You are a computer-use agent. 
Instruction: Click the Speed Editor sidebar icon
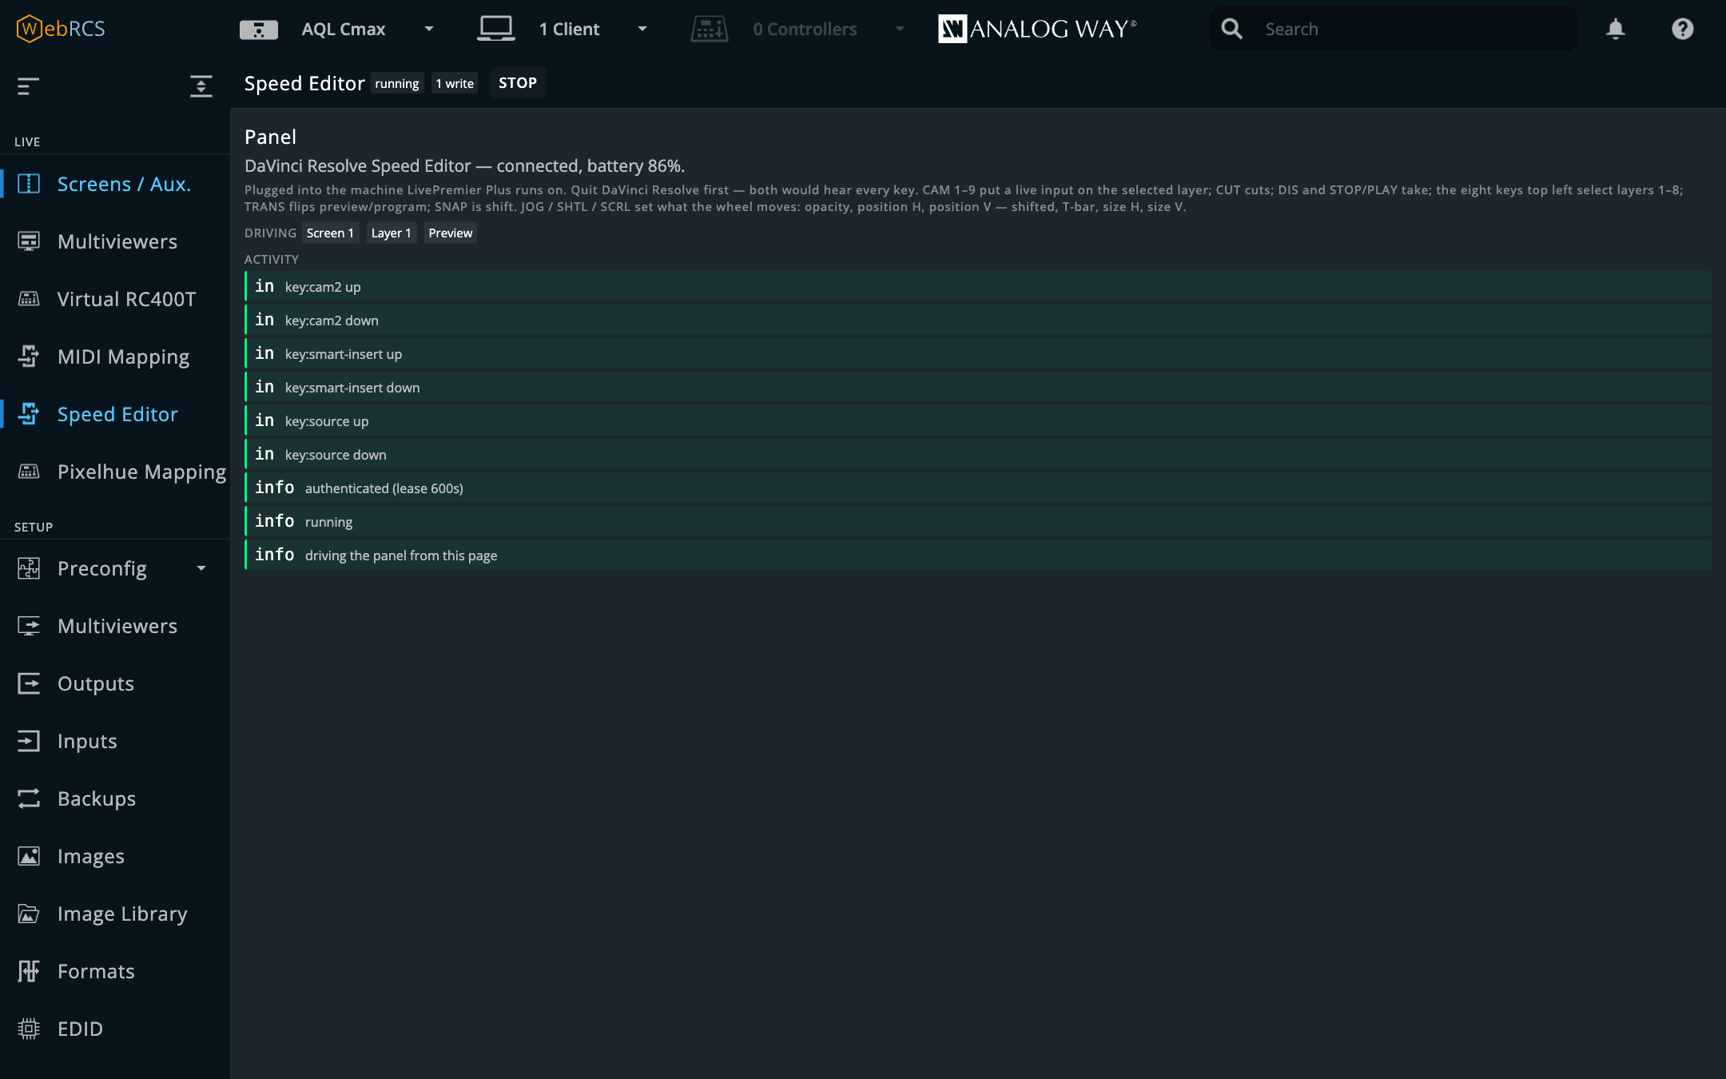click(29, 414)
